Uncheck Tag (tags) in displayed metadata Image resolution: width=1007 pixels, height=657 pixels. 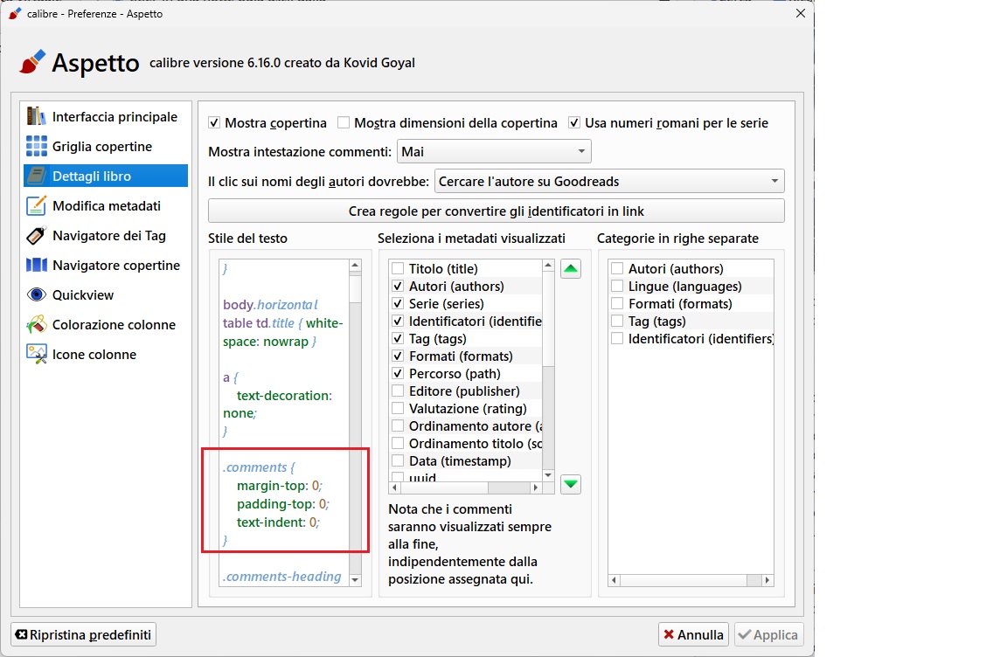[398, 339]
